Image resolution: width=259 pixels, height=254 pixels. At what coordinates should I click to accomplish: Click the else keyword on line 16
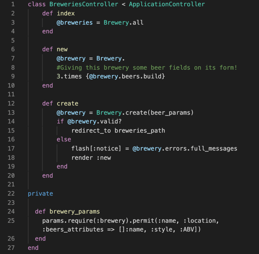[64, 140]
